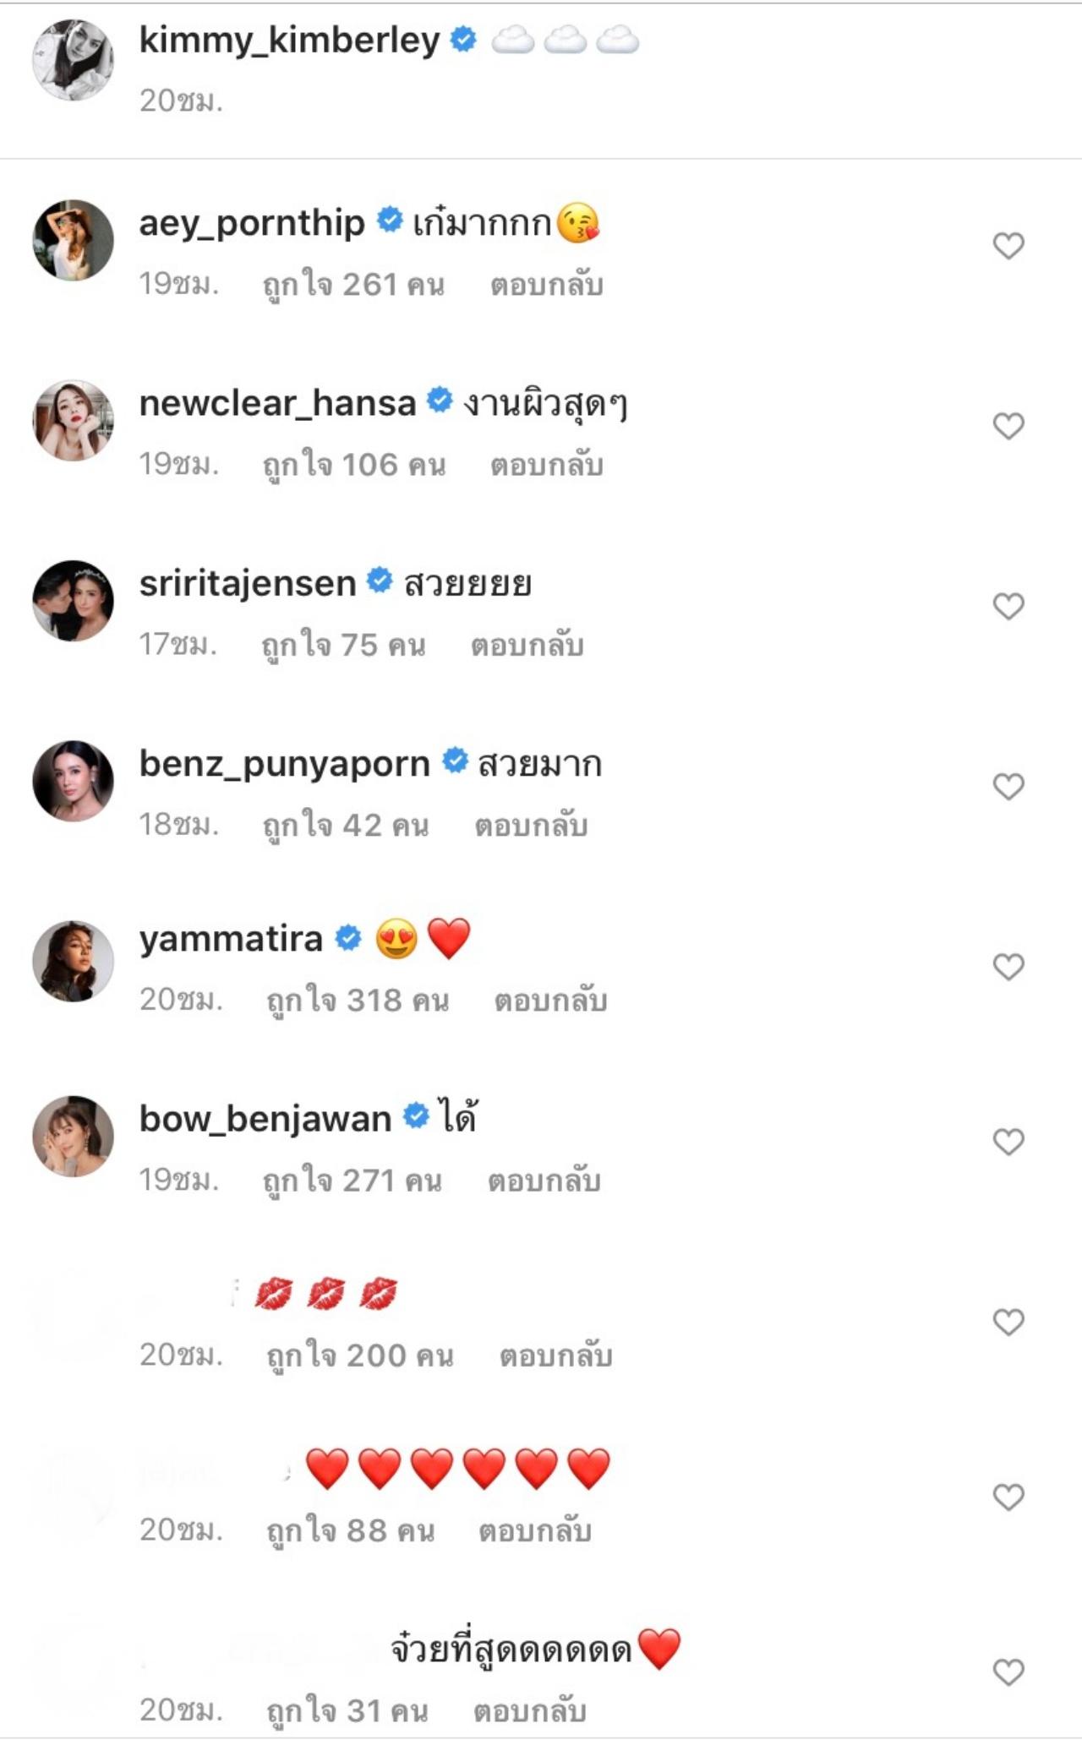View the 318 likes on yammatira's comment

[358, 1001]
